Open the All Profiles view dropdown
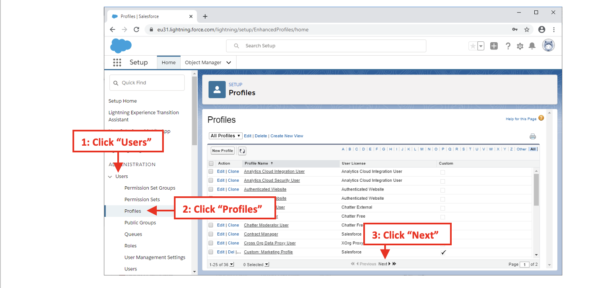Image resolution: width=595 pixels, height=288 pixels. tap(225, 136)
